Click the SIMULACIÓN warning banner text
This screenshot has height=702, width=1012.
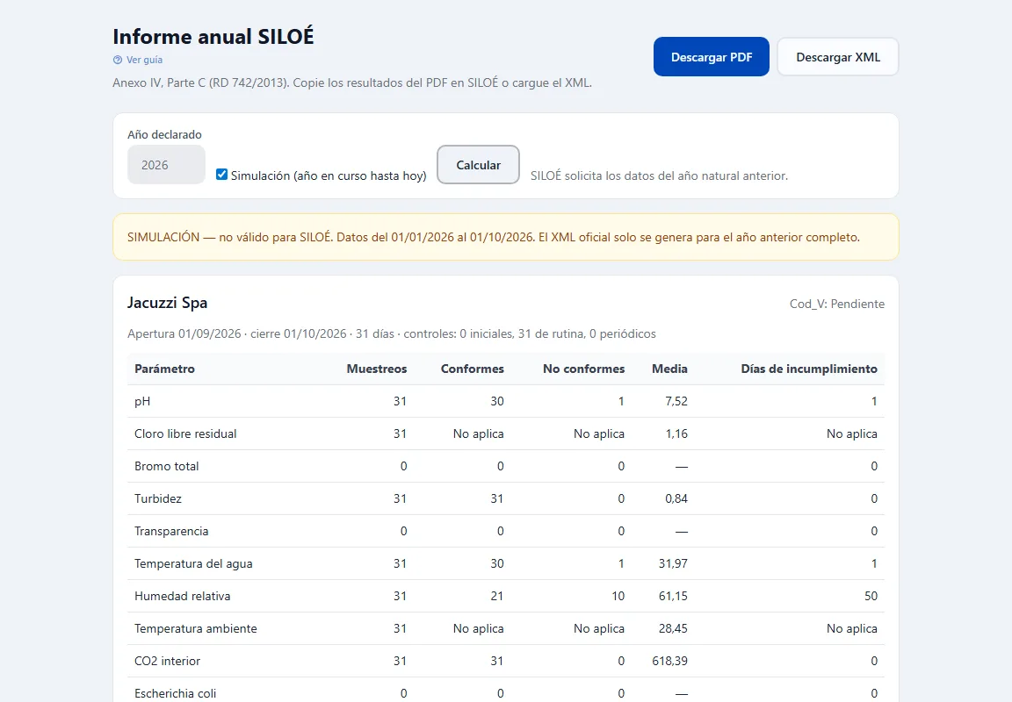[493, 237]
